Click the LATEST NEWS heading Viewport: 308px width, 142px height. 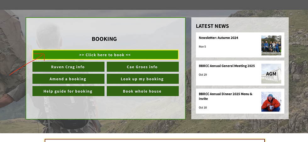click(212, 26)
